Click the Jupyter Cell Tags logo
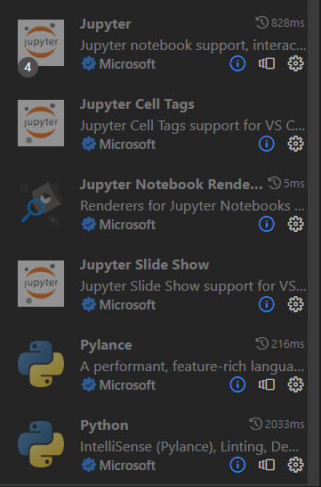Screen dimensions: 321x487 tap(41, 123)
